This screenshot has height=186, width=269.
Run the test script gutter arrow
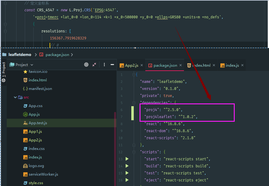point(127,173)
